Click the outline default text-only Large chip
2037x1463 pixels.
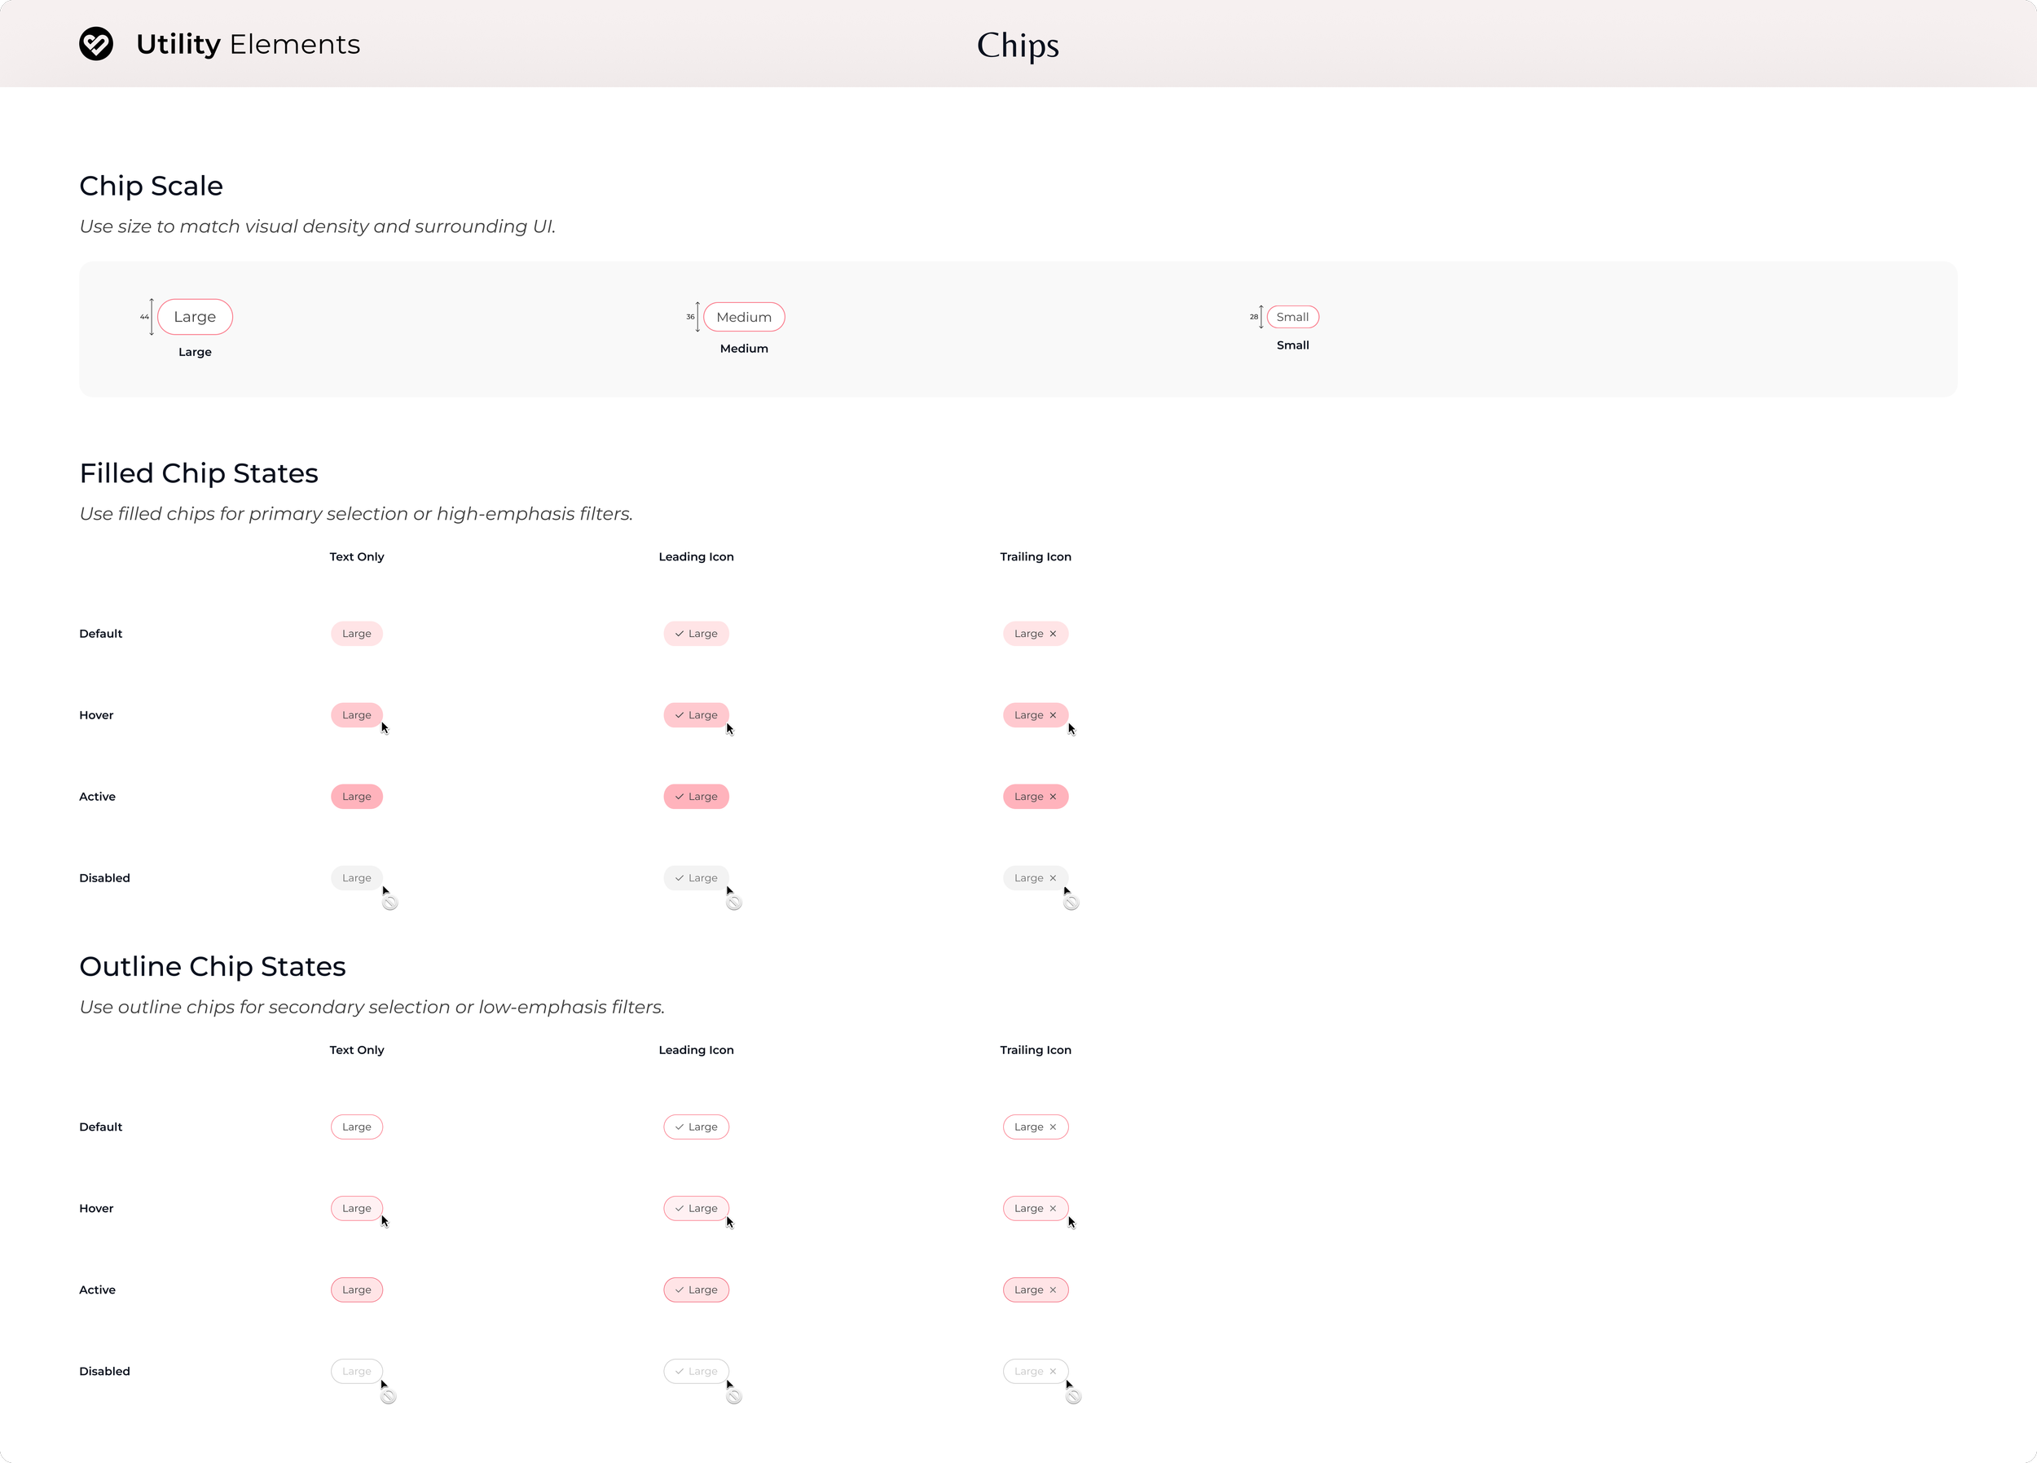(357, 1127)
